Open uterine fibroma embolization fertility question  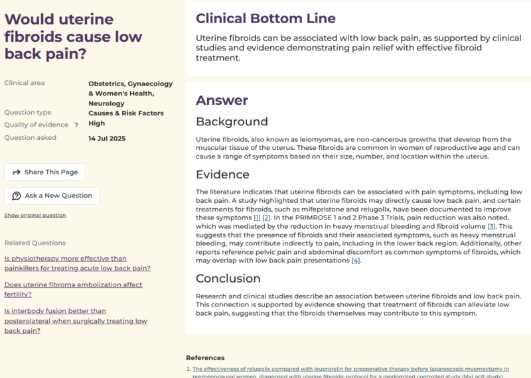[73, 289]
